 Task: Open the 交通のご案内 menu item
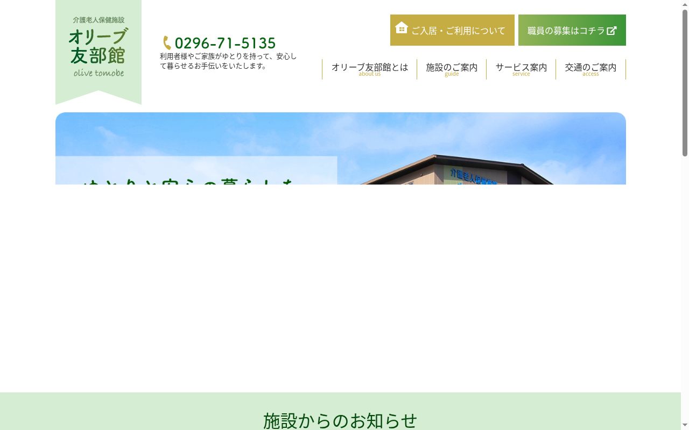pyautogui.click(x=590, y=69)
